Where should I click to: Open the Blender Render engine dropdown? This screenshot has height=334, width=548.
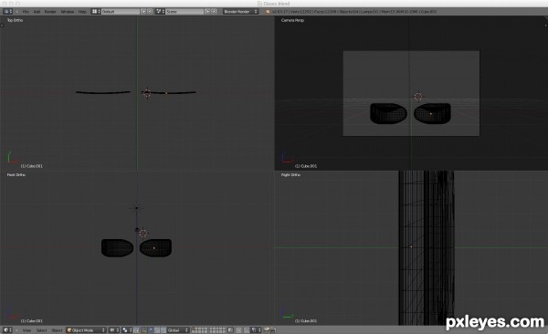pos(240,12)
